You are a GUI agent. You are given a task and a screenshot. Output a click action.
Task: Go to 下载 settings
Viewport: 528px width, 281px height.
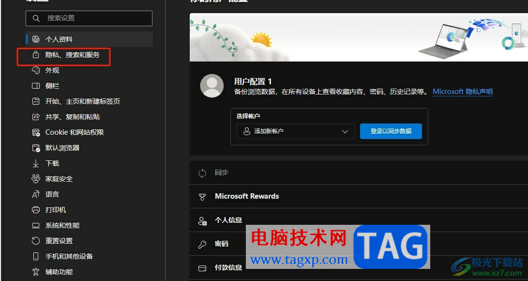[89, 163]
